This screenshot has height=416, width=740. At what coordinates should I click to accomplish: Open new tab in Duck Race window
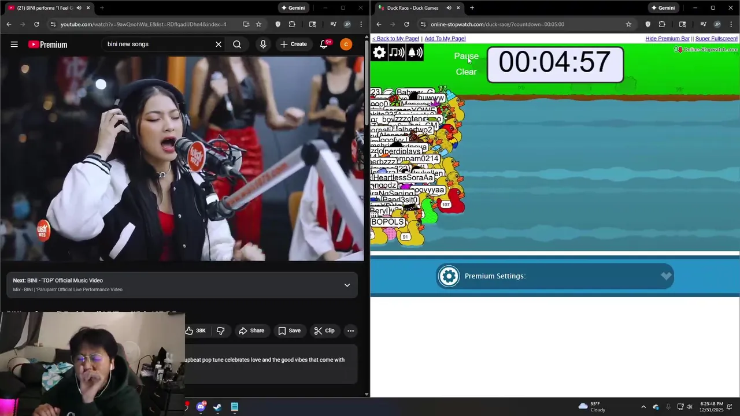click(x=472, y=8)
